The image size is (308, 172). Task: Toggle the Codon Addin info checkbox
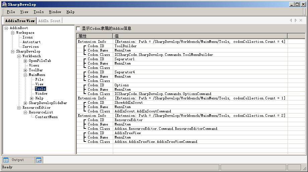point(78,28)
